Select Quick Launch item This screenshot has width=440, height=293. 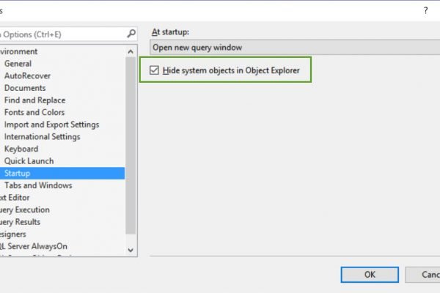pyautogui.click(x=29, y=161)
